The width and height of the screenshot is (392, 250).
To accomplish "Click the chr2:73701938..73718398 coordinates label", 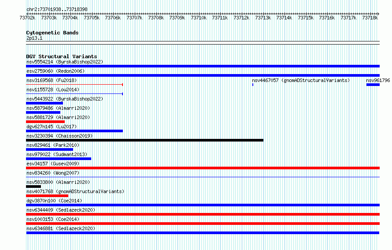I will point(57,9).
